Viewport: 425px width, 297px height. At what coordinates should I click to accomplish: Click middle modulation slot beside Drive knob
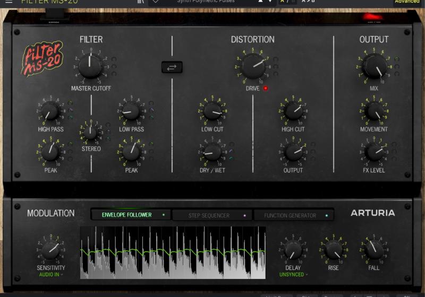point(276,66)
